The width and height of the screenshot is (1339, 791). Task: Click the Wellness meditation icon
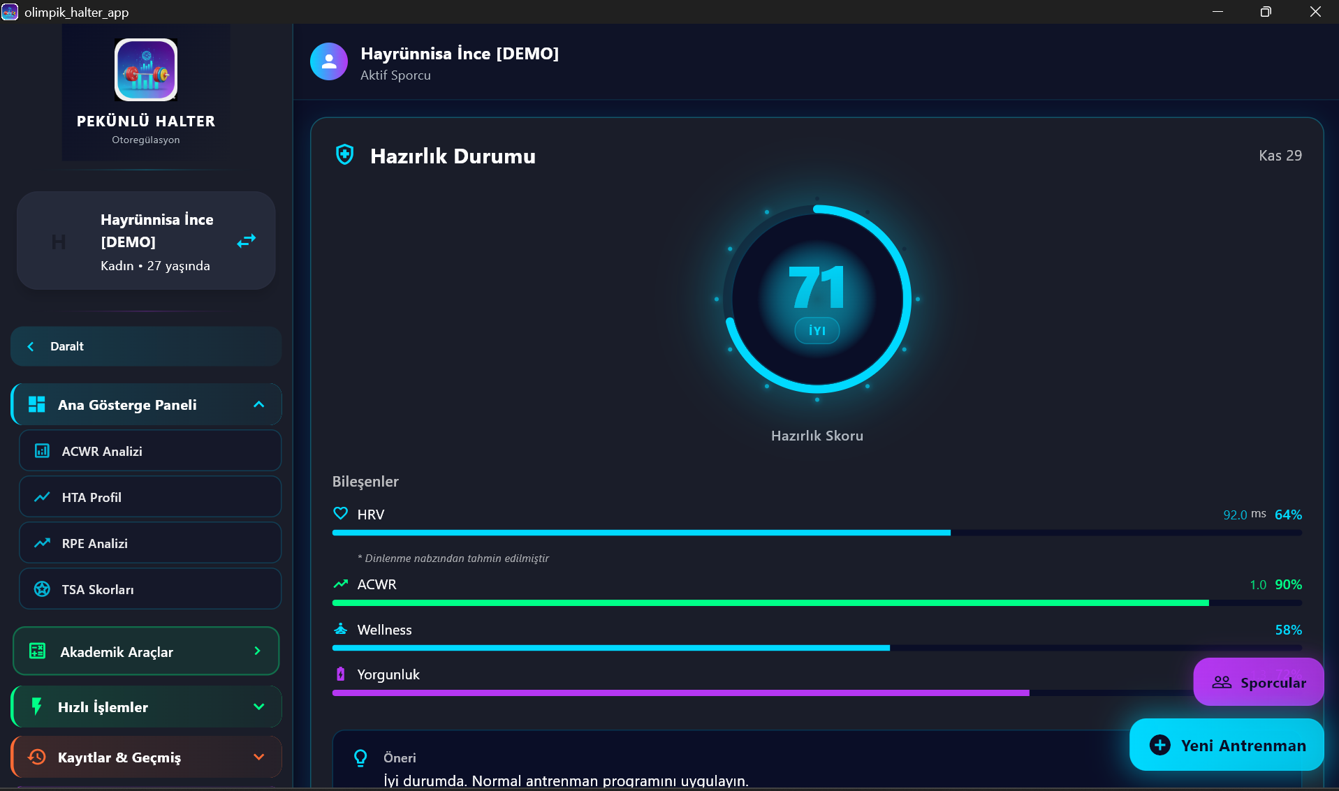pos(340,629)
